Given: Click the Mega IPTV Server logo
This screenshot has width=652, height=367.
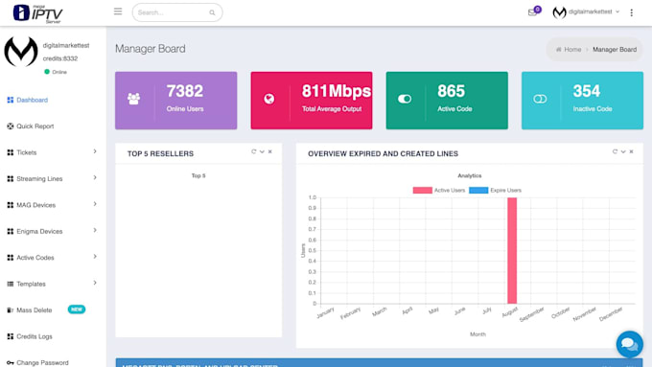Looking at the screenshot, I should pos(37,12).
